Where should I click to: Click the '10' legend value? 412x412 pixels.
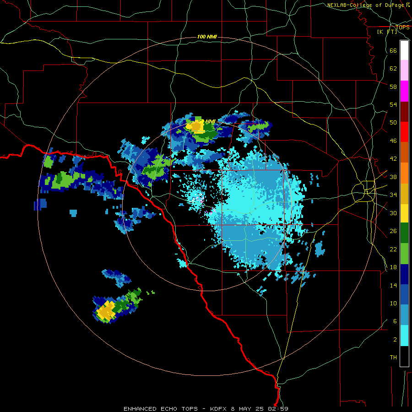(393, 303)
